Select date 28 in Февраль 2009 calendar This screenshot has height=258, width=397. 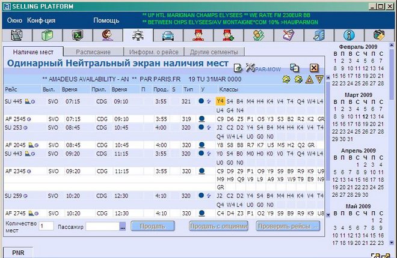click(x=381, y=83)
